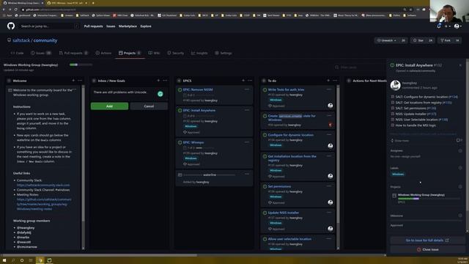
Task: Open taskbar search icon
Action: [x=13, y=260]
